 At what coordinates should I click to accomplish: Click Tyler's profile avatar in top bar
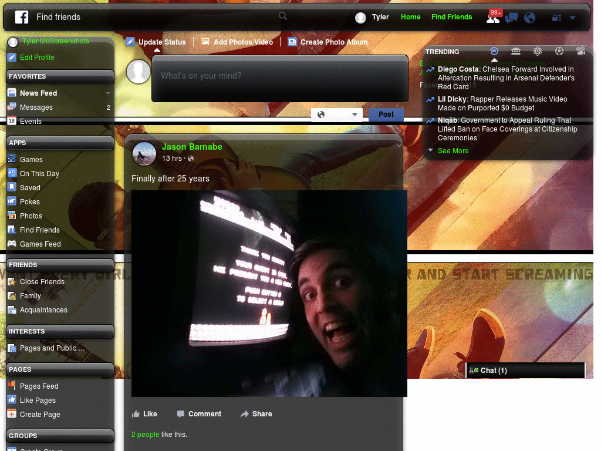click(x=360, y=18)
